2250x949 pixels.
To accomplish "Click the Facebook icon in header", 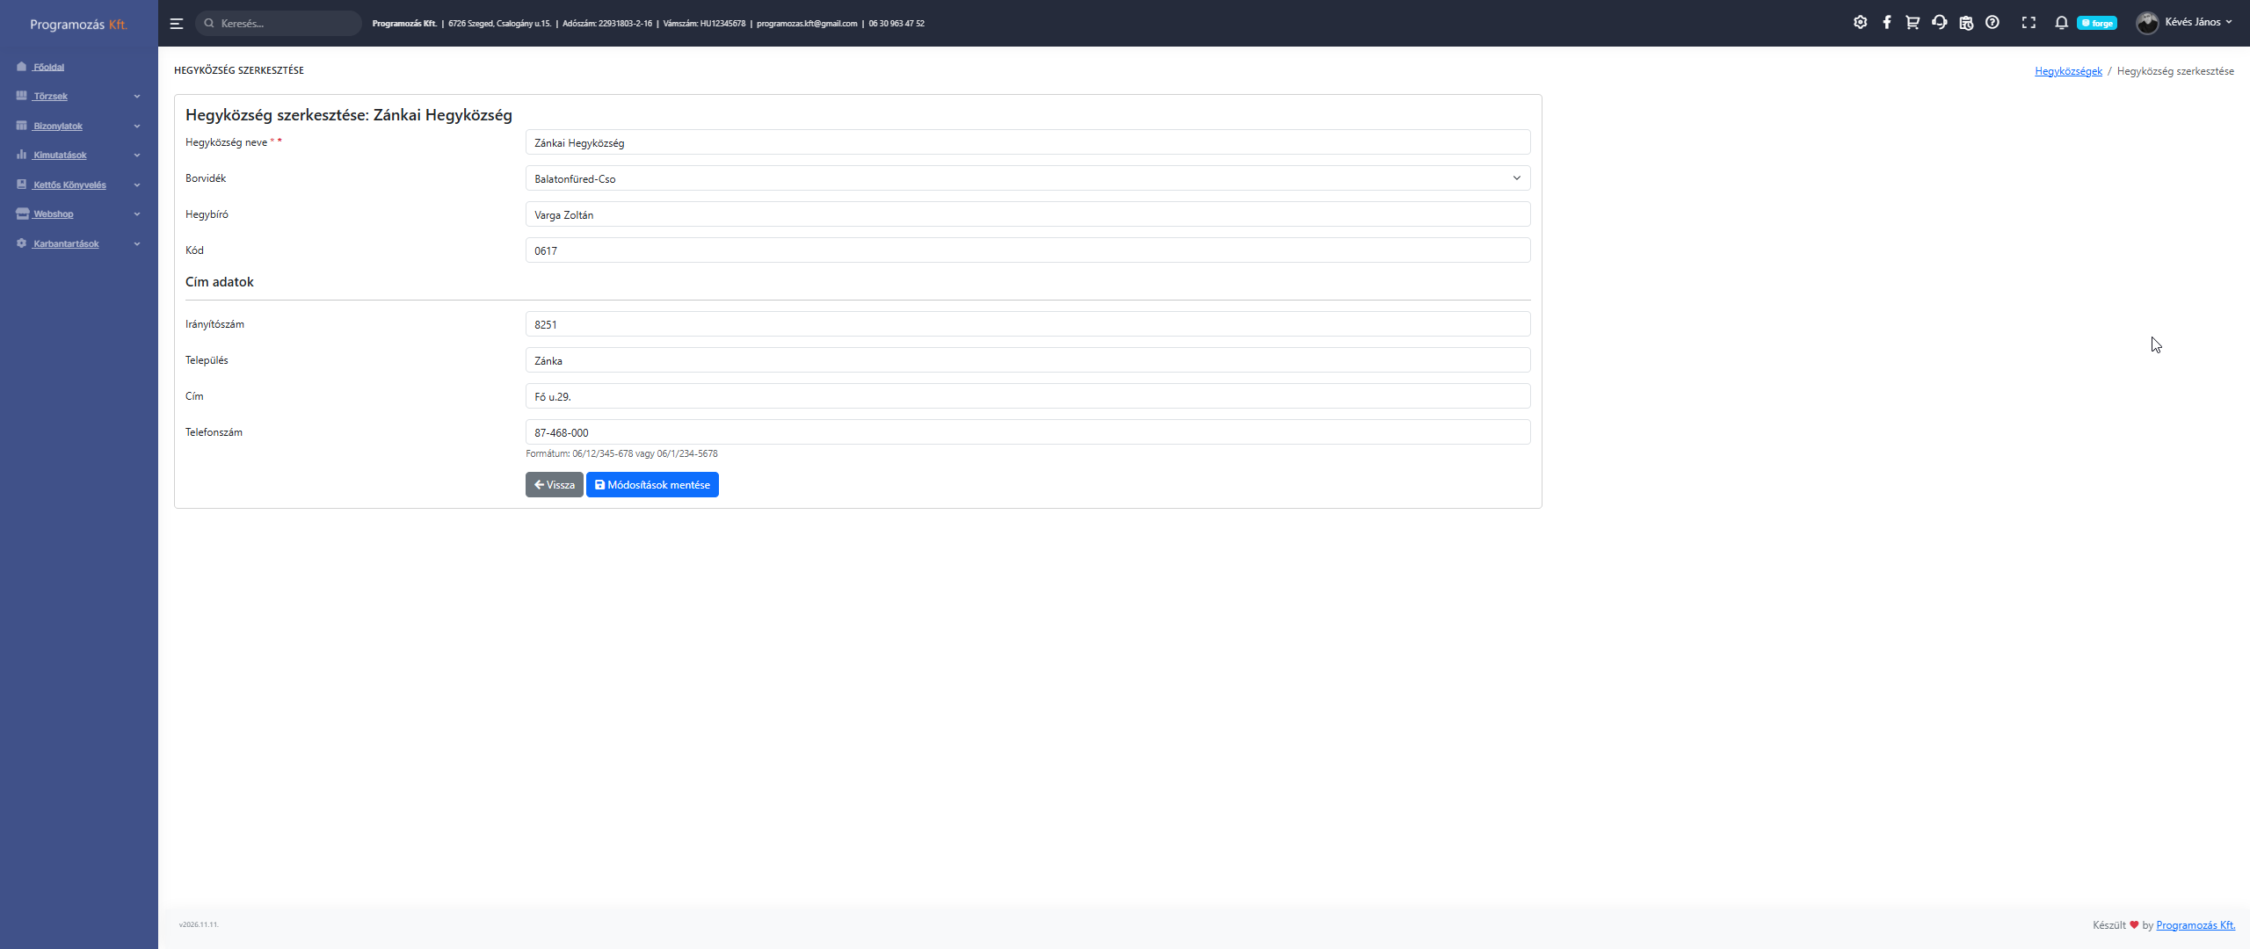I will [x=1886, y=23].
